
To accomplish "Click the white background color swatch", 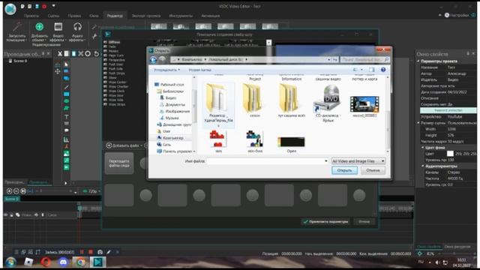I will 450,154.
